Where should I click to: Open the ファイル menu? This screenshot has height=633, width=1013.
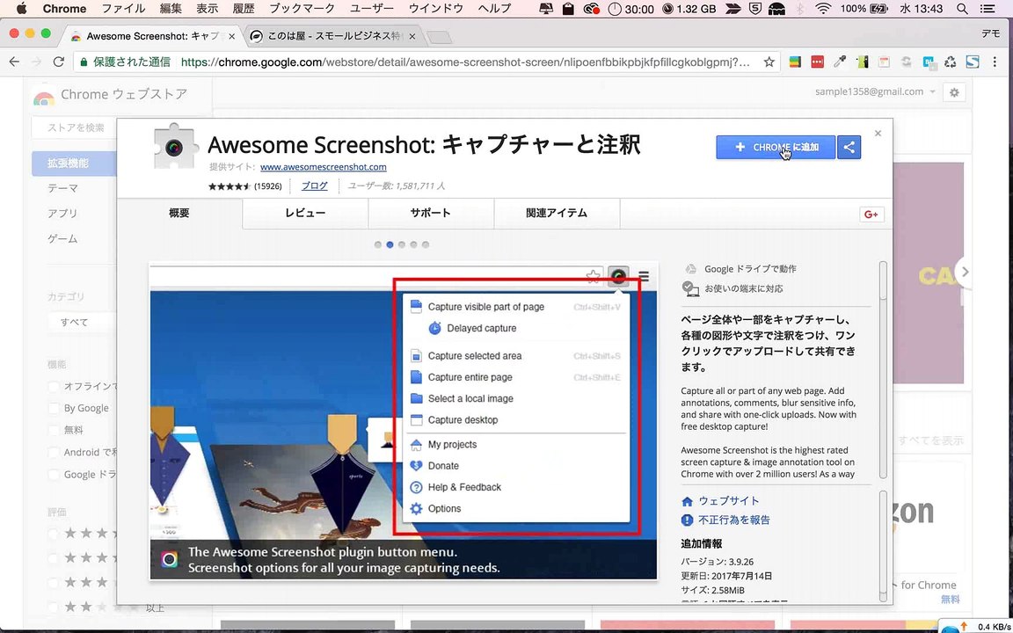pyautogui.click(x=124, y=9)
